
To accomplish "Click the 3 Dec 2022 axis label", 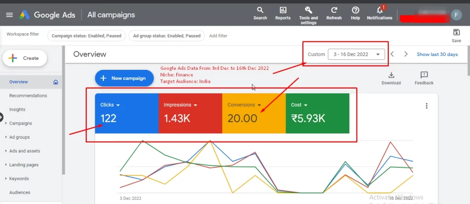I will [x=131, y=198].
